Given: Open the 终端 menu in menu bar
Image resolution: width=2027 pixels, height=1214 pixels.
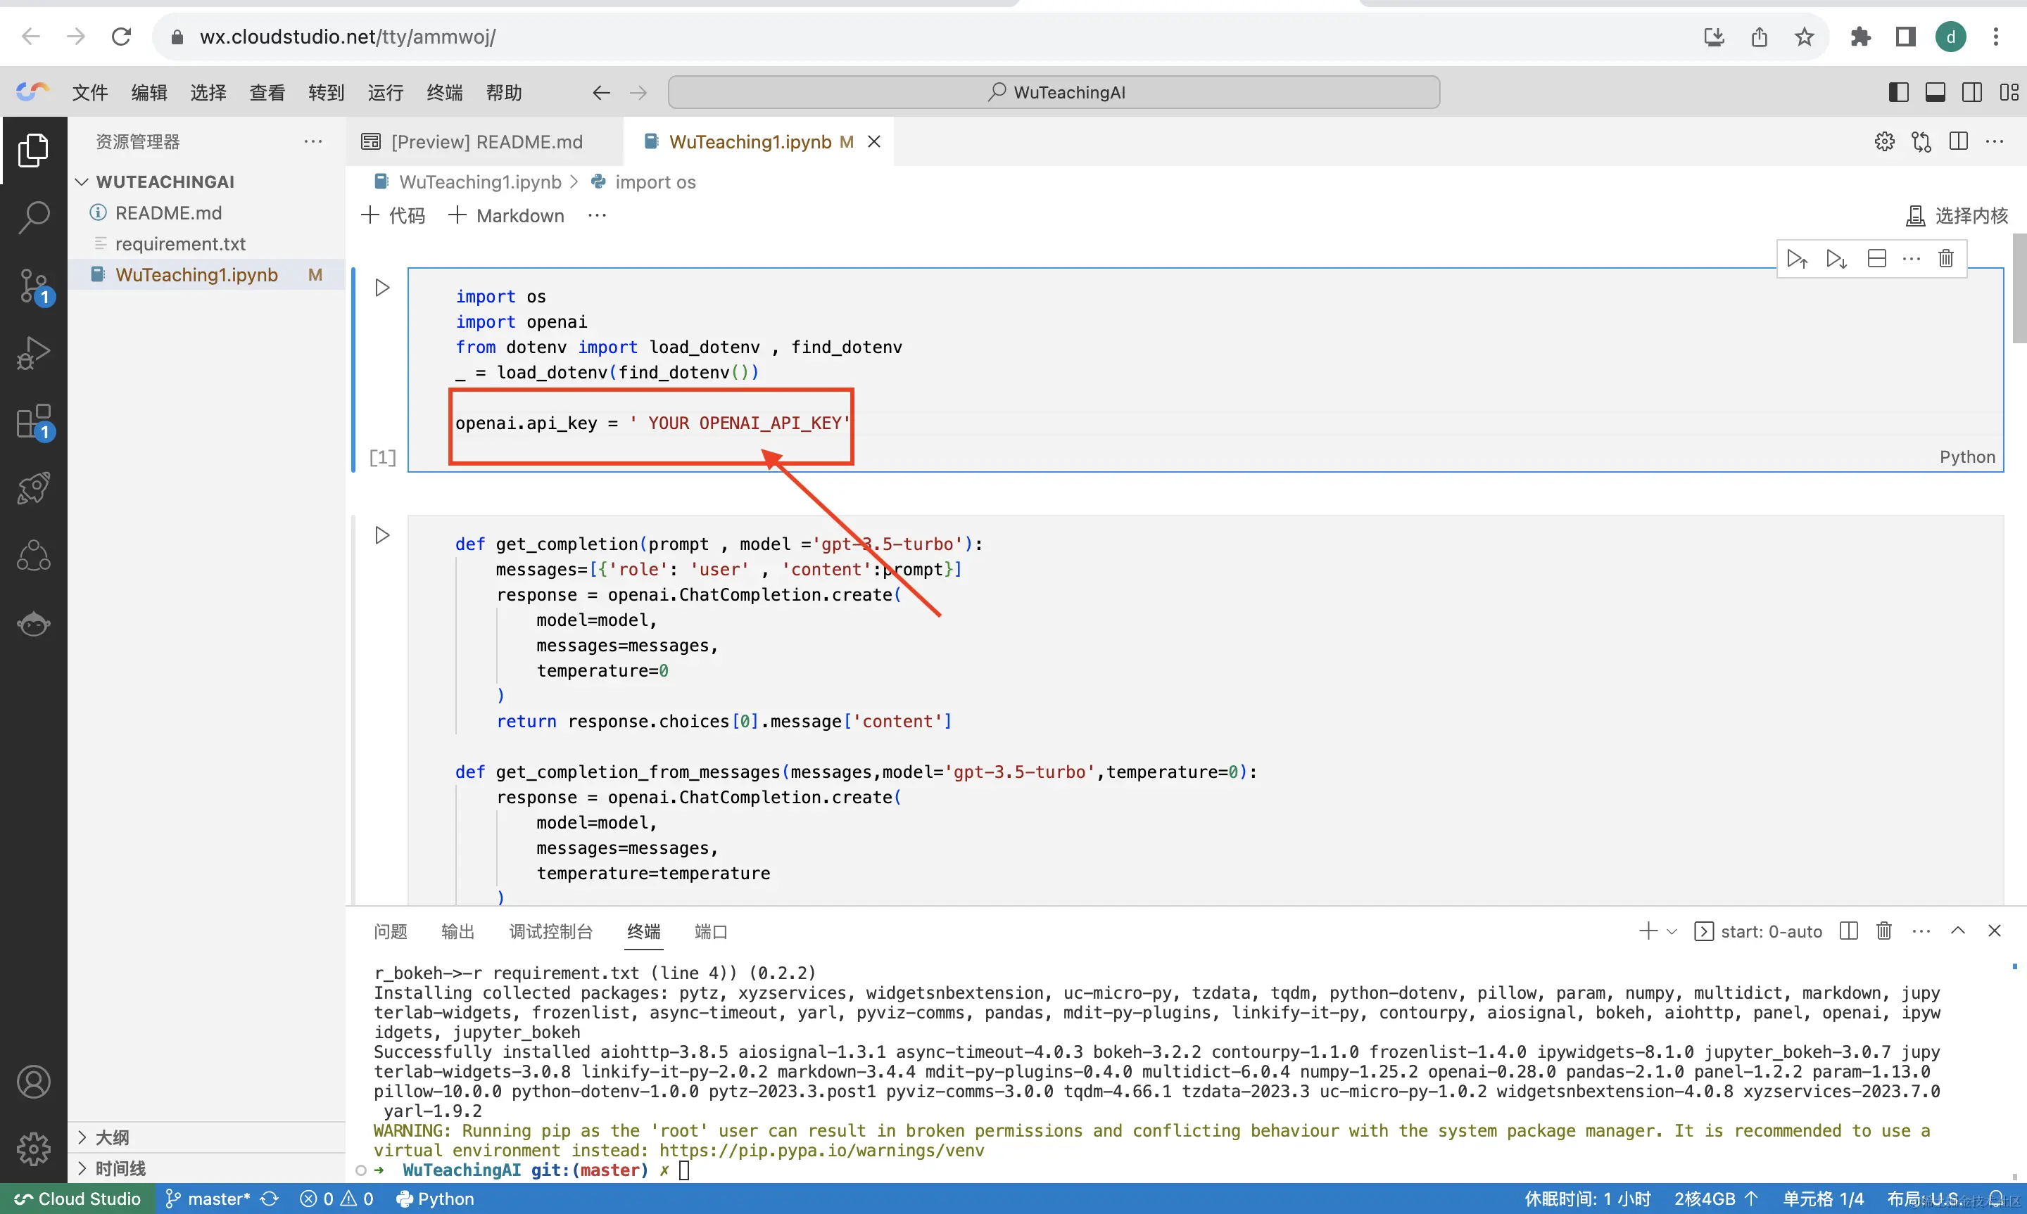Looking at the screenshot, I should coord(444,92).
